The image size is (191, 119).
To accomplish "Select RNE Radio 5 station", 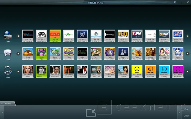I will (x=82, y=36).
